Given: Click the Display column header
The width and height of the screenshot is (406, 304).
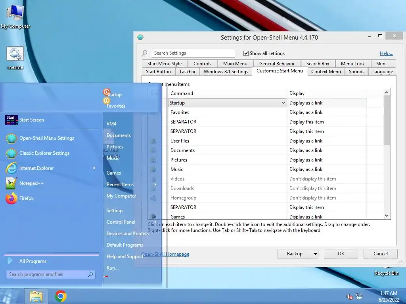Looking at the screenshot, I should coord(327,93).
